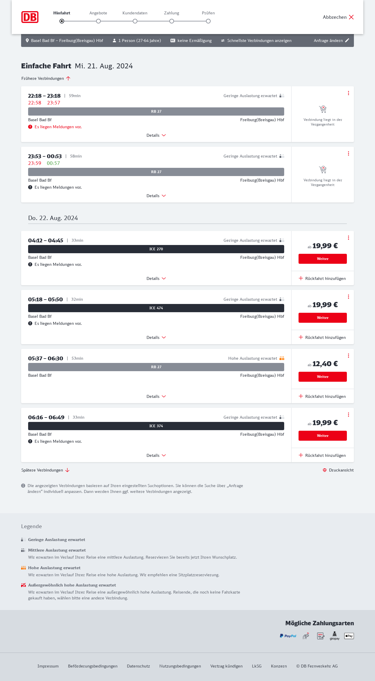Click the info icon beside the search options note
The image size is (375, 681).
23,486
